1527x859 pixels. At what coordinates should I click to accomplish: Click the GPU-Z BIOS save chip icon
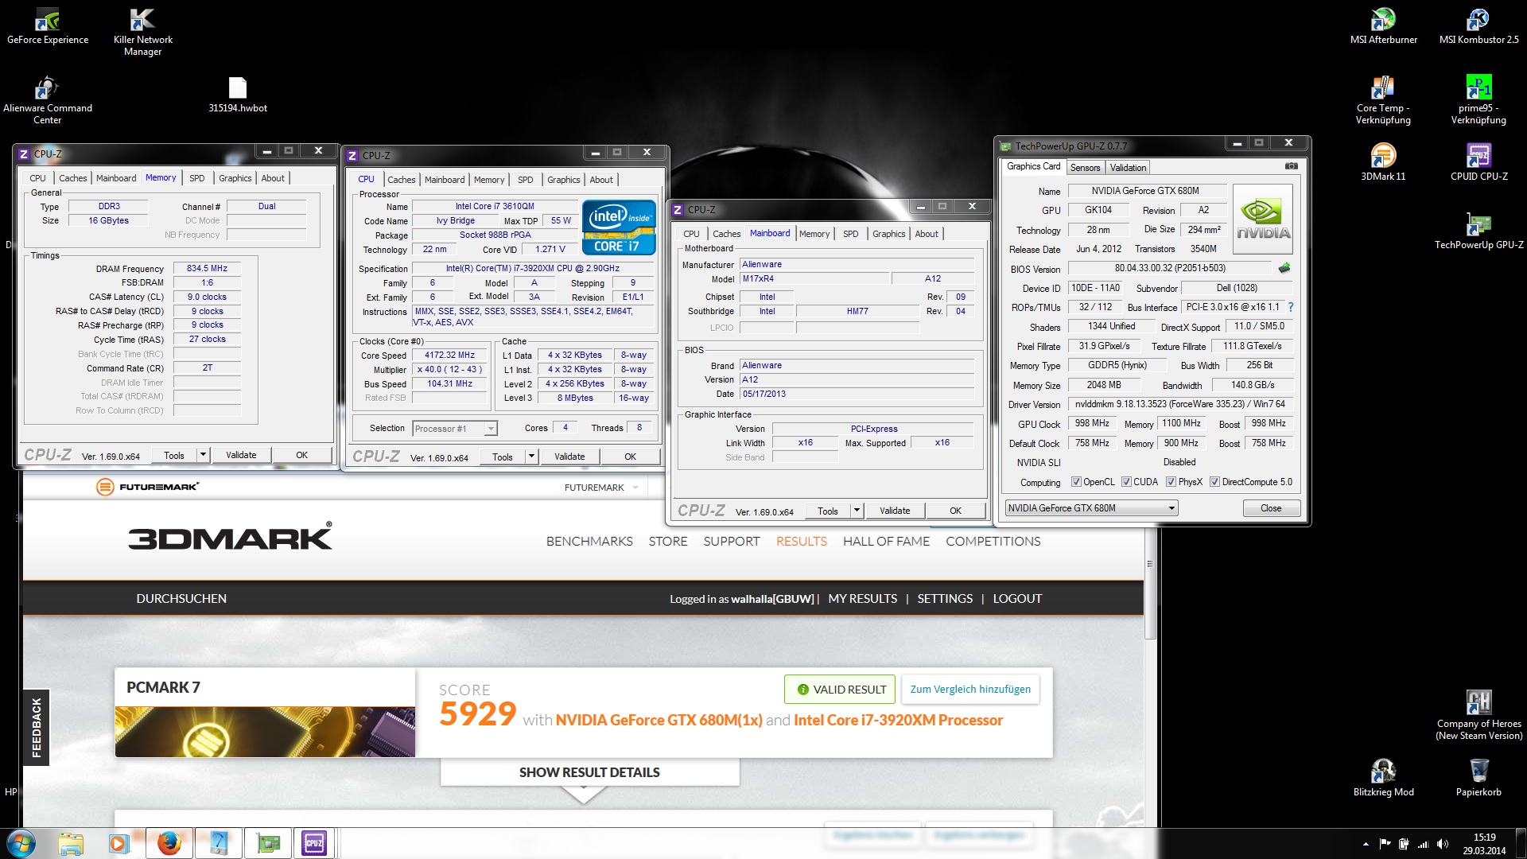[x=1284, y=268]
